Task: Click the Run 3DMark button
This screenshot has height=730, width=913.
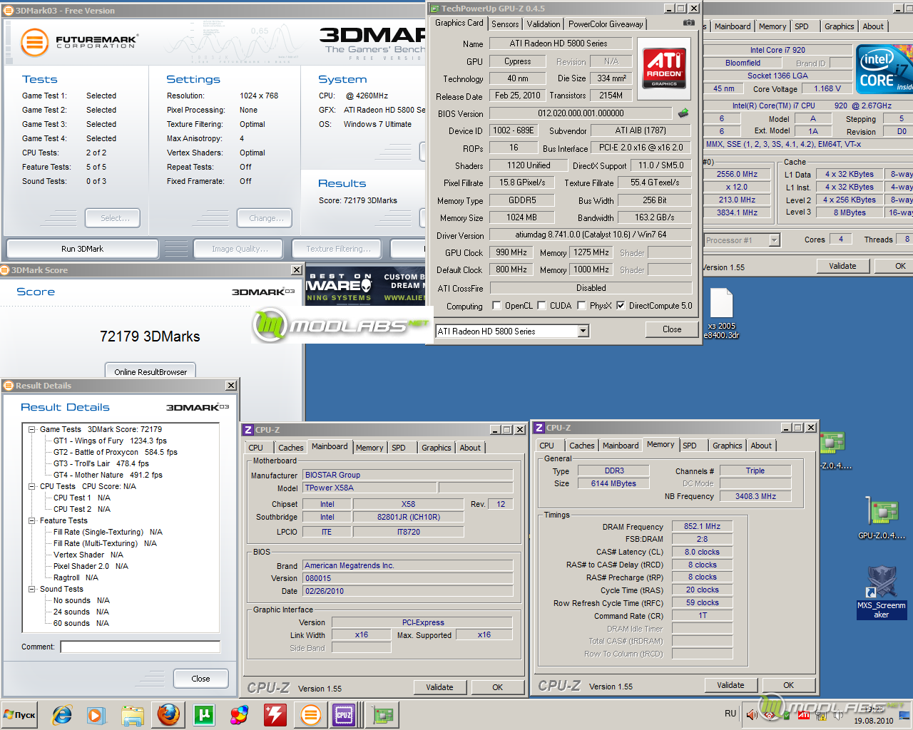Action: [82, 249]
